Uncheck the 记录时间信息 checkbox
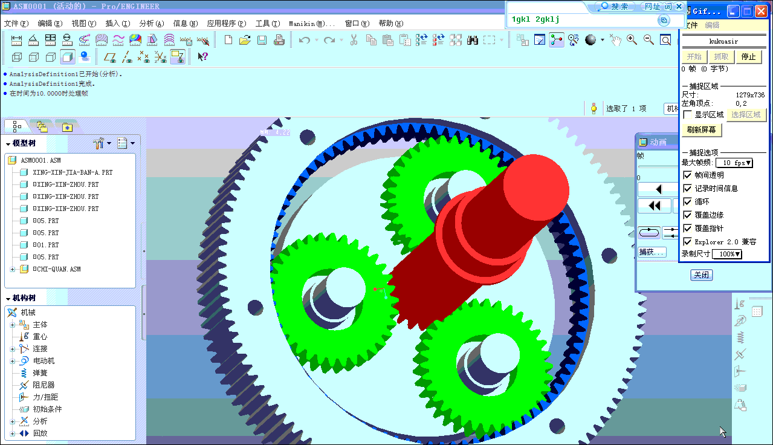773x445 pixels. [687, 188]
